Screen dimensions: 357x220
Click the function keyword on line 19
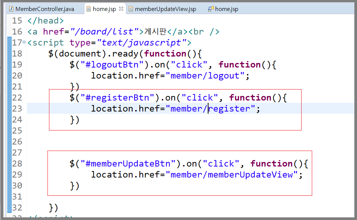pos(240,65)
